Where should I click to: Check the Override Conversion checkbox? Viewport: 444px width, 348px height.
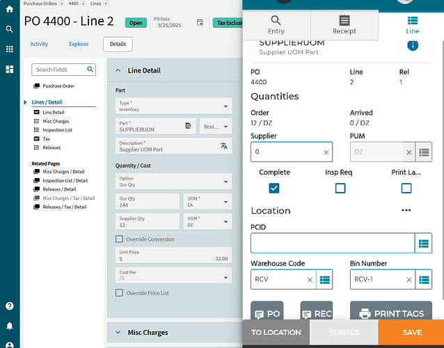click(120, 239)
